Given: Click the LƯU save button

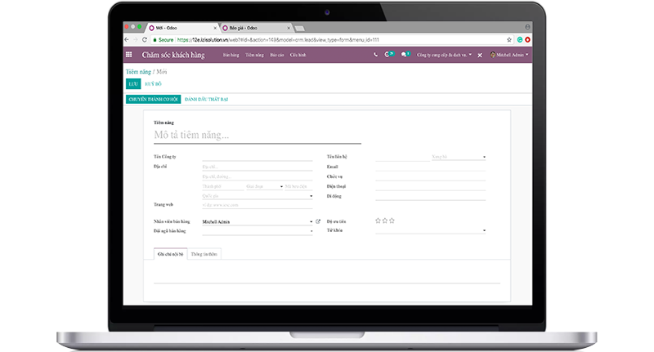Looking at the screenshot, I should (x=133, y=83).
